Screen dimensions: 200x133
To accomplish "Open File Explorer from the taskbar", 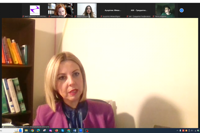I will 26,131.
